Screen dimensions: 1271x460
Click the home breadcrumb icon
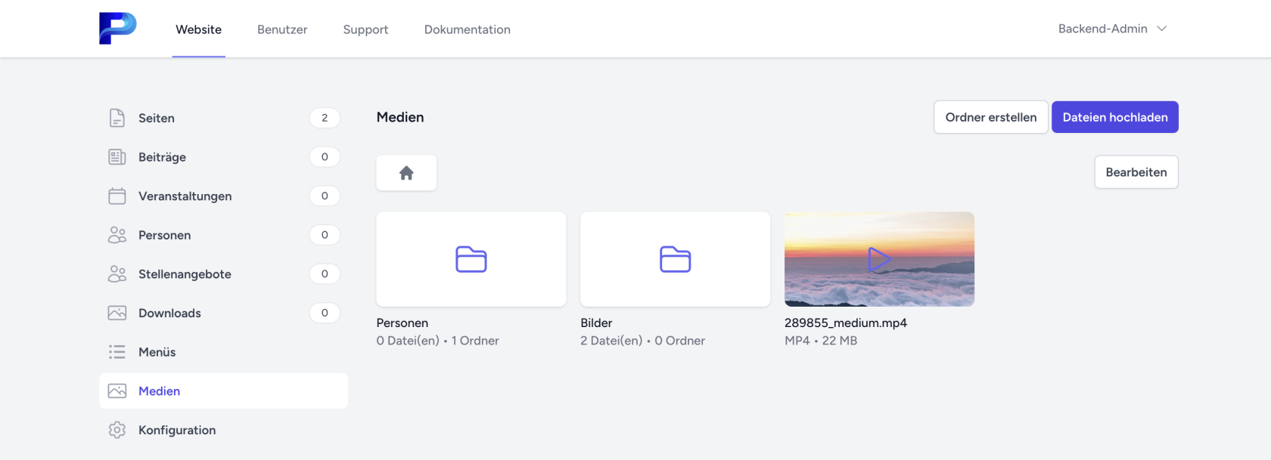tap(406, 173)
